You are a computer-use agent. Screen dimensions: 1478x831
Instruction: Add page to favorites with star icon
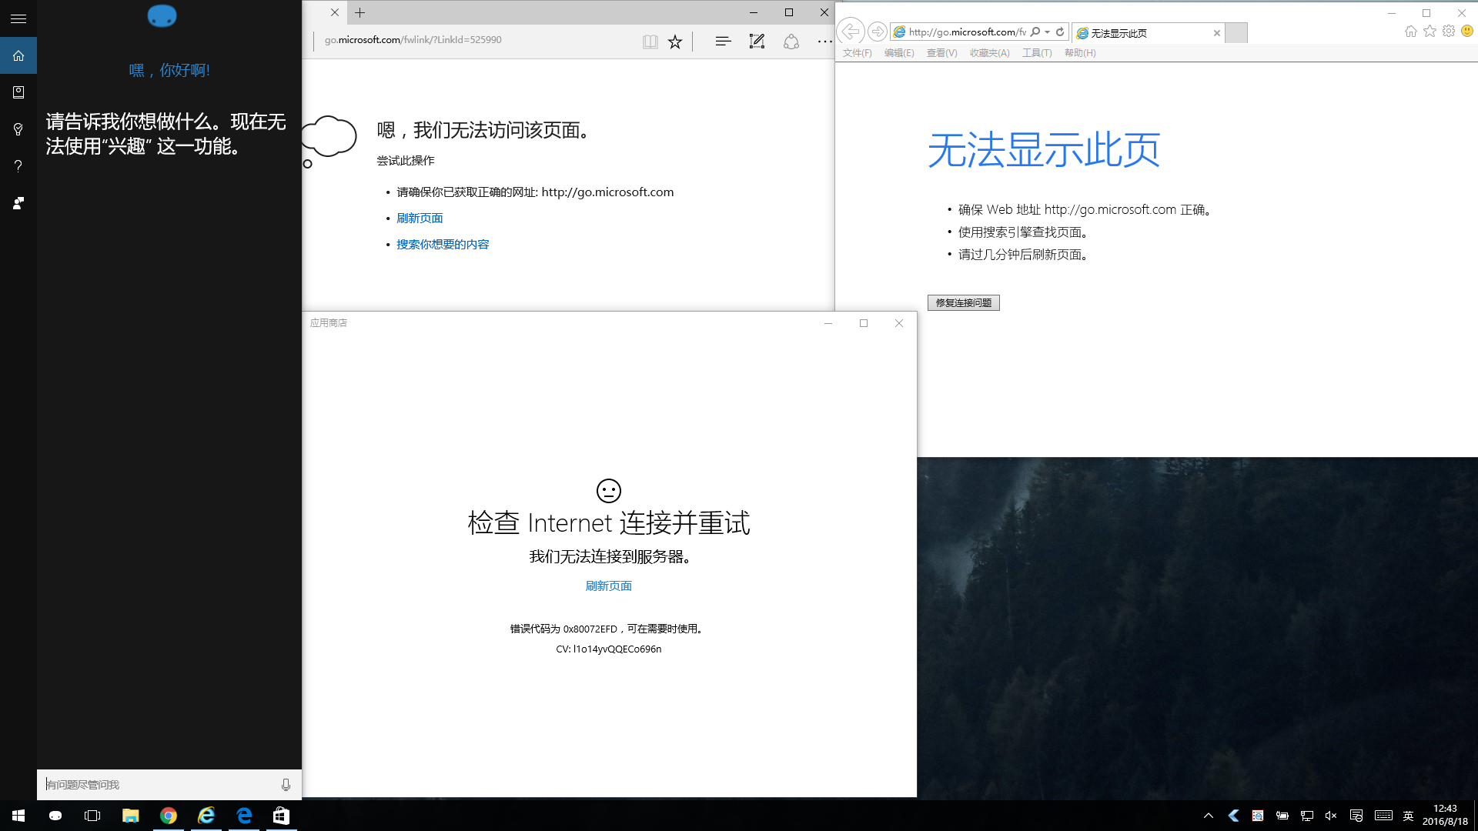[675, 42]
